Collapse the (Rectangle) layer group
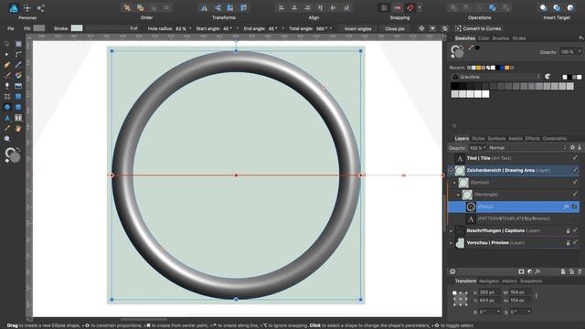This screenshot has height=329, width=585. point(458,195)
